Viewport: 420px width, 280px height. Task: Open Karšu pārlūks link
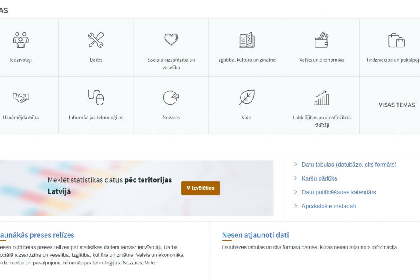319,178
